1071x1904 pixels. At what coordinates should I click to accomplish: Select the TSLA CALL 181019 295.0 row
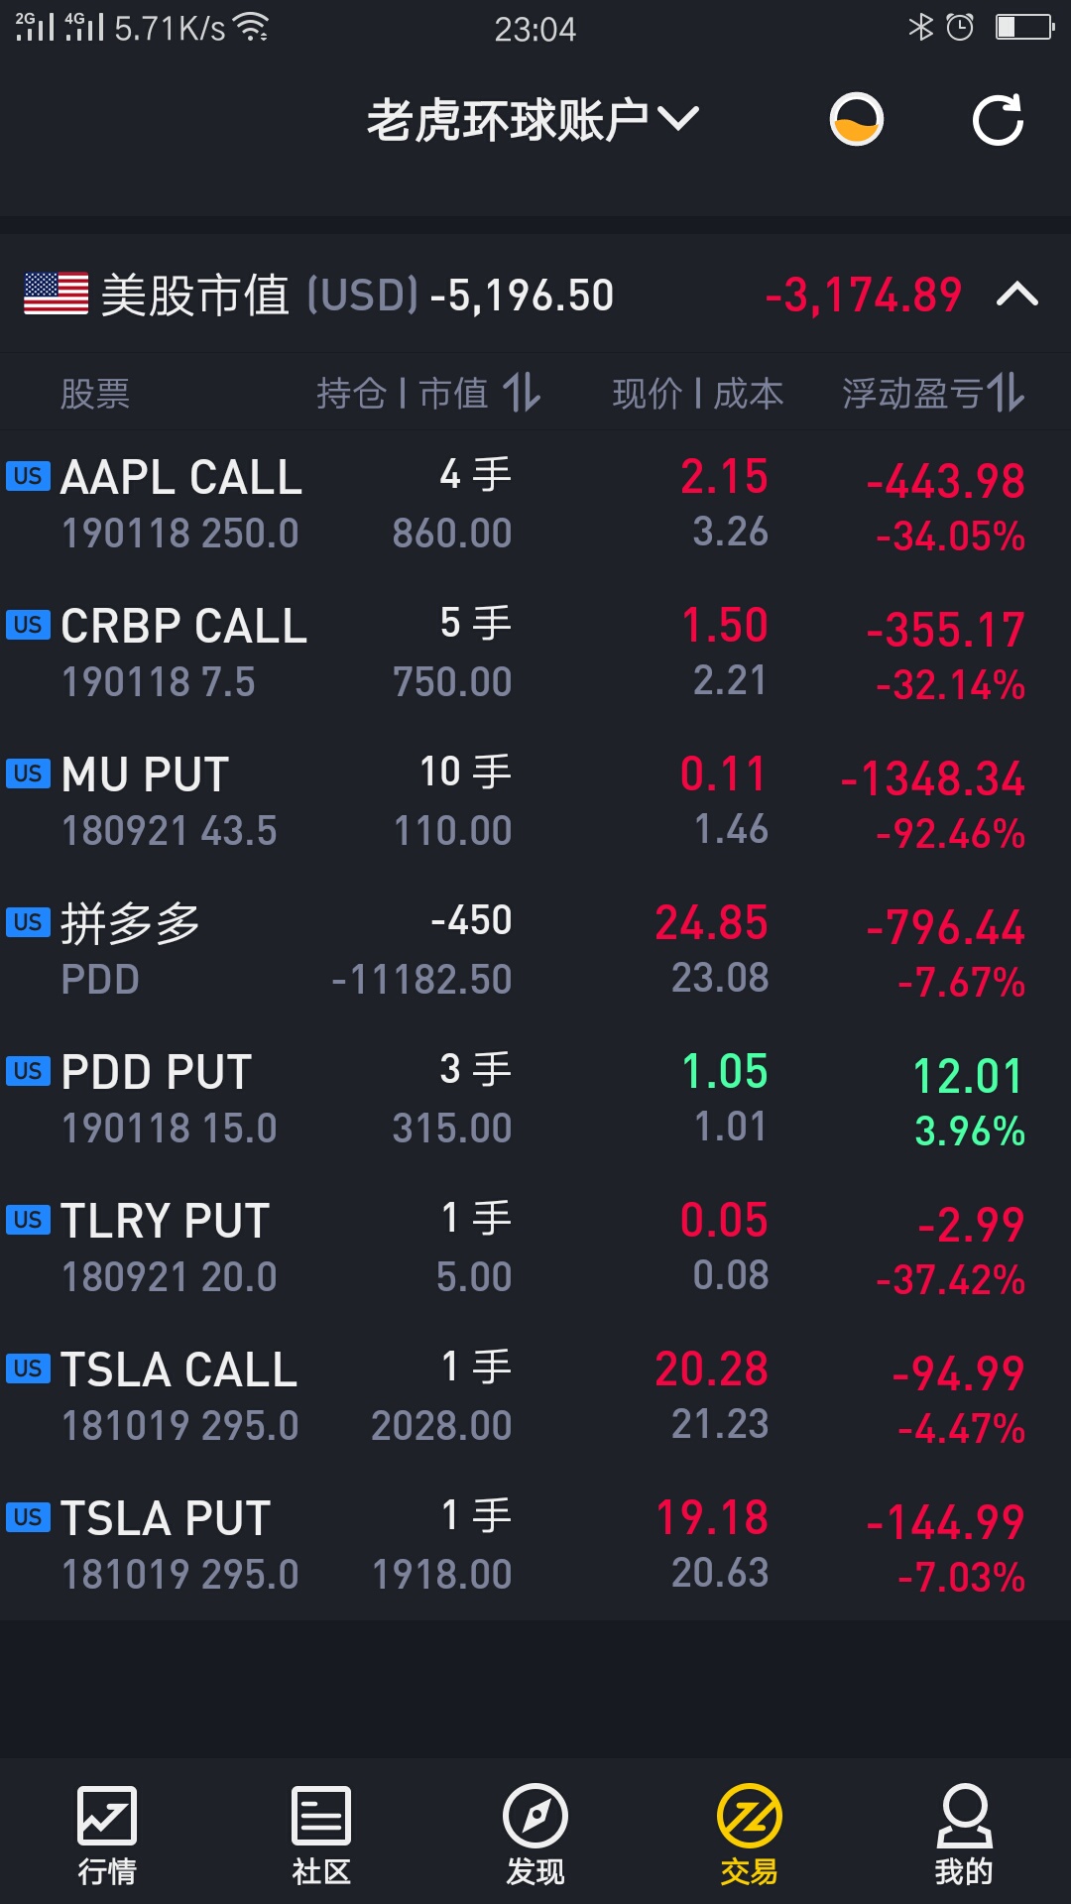point(535,1397)
